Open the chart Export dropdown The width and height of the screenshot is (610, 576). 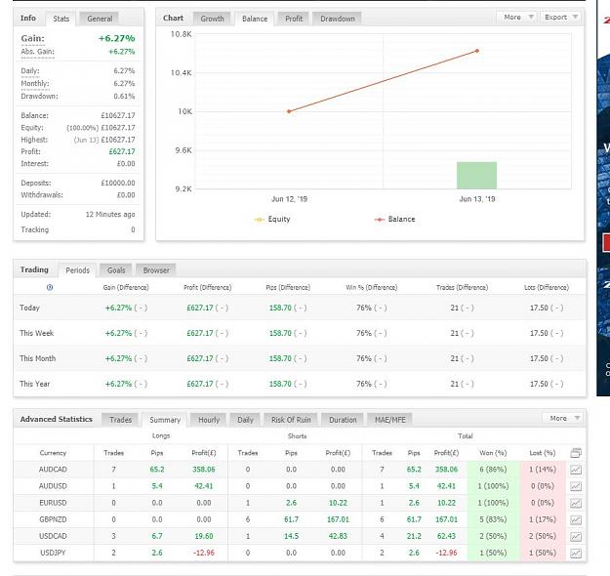(x=560, y=18)
